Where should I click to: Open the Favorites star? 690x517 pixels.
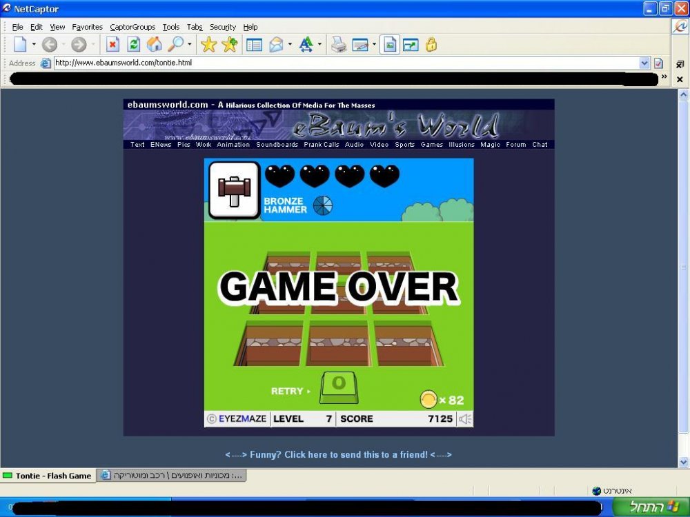208,44
